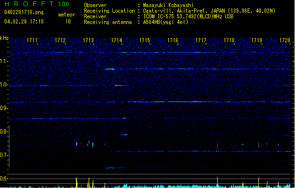Click the Ogata-vill. Akita-Pref. JAPAN coordinates text
The image size is (295, 188).
[x=209, y=11]
